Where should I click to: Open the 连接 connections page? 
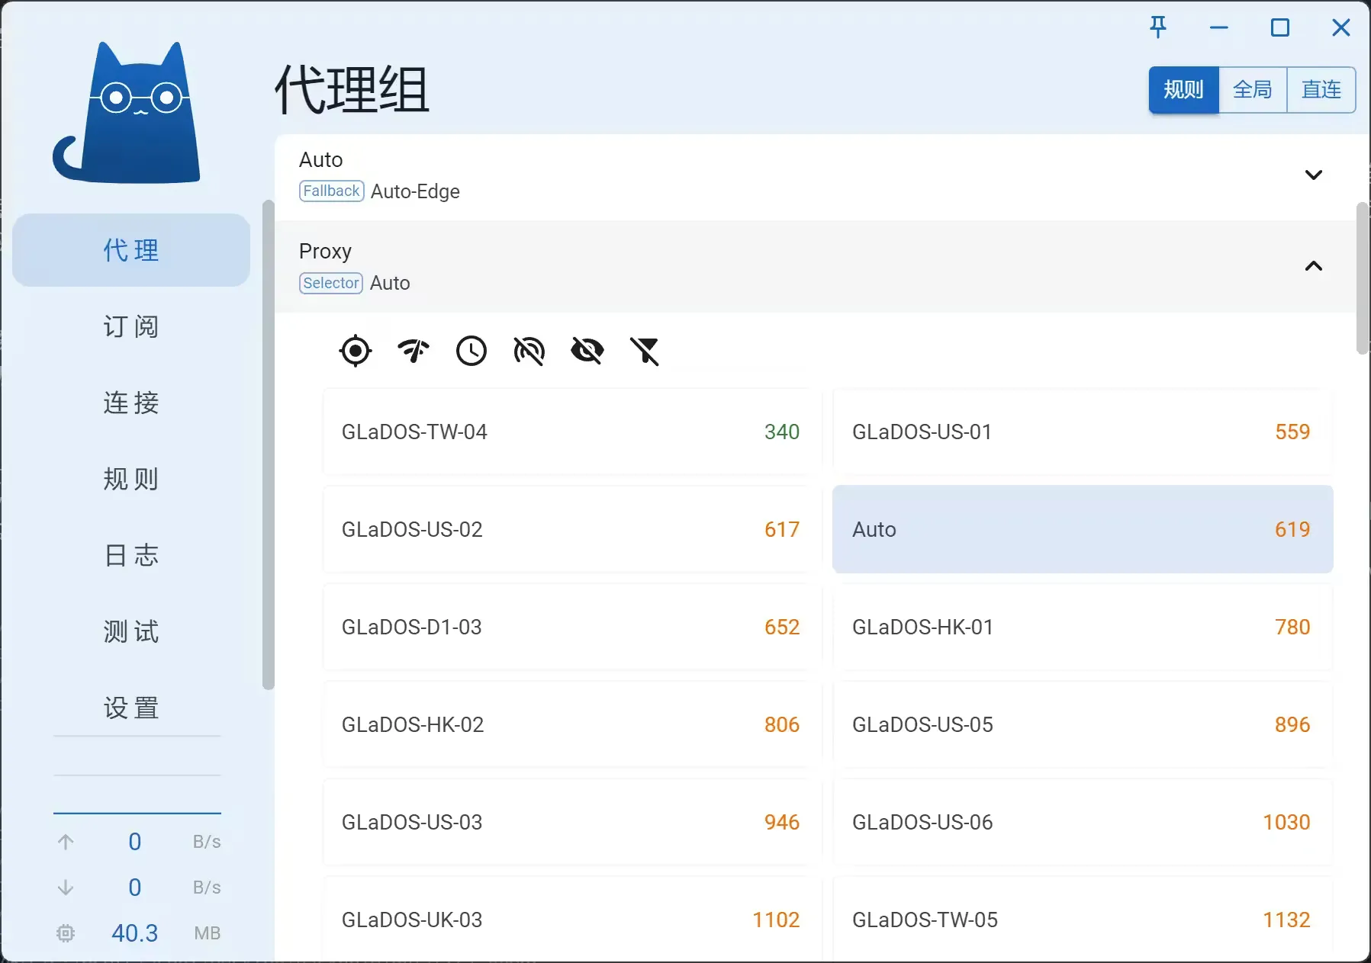[x=131, y=403]
